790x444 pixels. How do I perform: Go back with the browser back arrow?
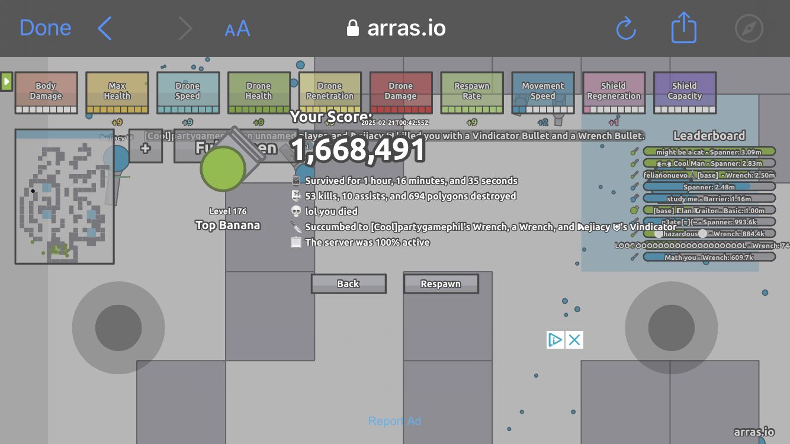[x=105, y=28]
